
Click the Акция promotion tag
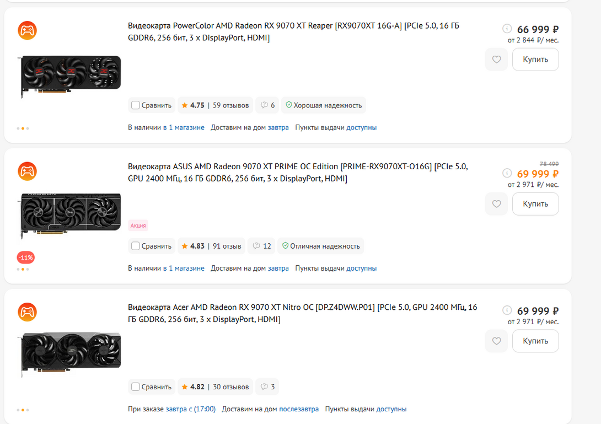click(138, 226)
